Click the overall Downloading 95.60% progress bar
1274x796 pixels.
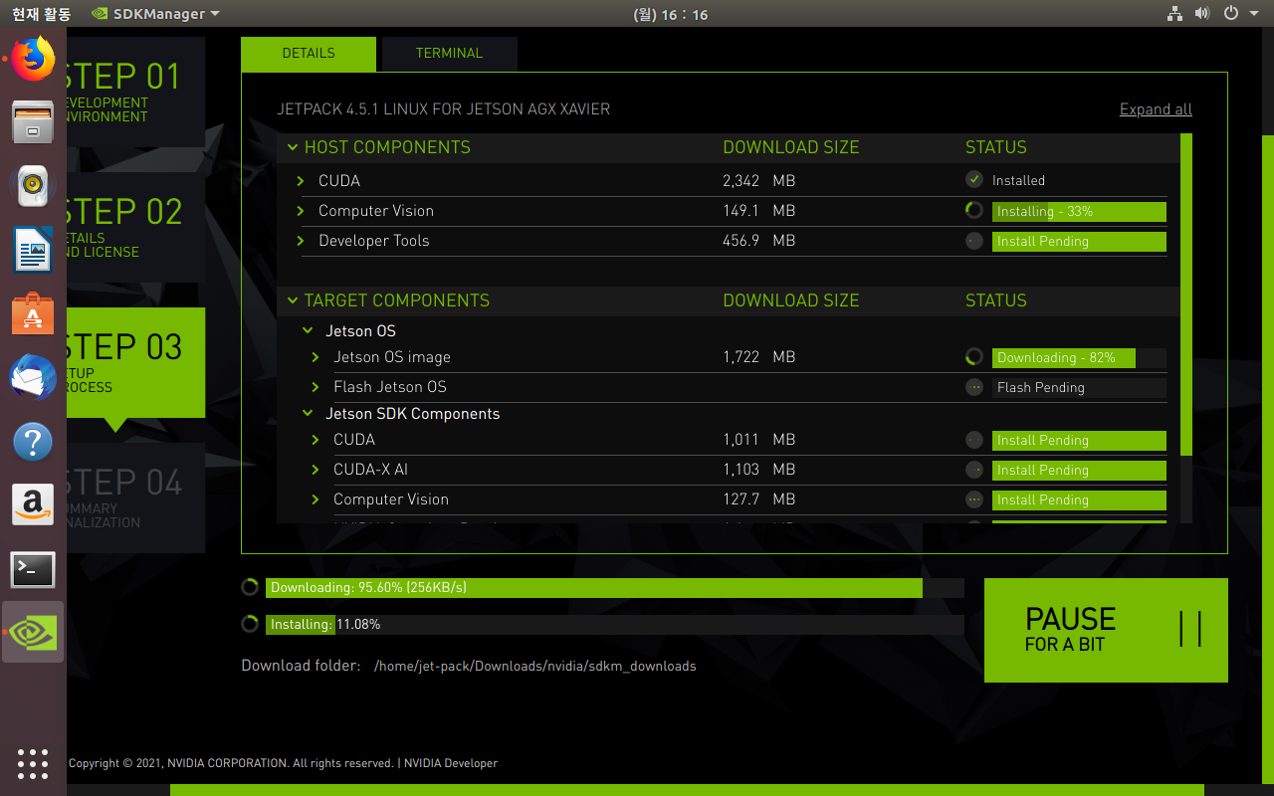[x=615, y=588]
